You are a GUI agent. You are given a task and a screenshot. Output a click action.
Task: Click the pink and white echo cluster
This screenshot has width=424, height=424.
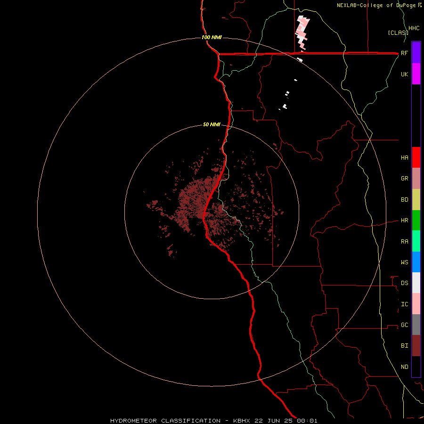[302, 33]
